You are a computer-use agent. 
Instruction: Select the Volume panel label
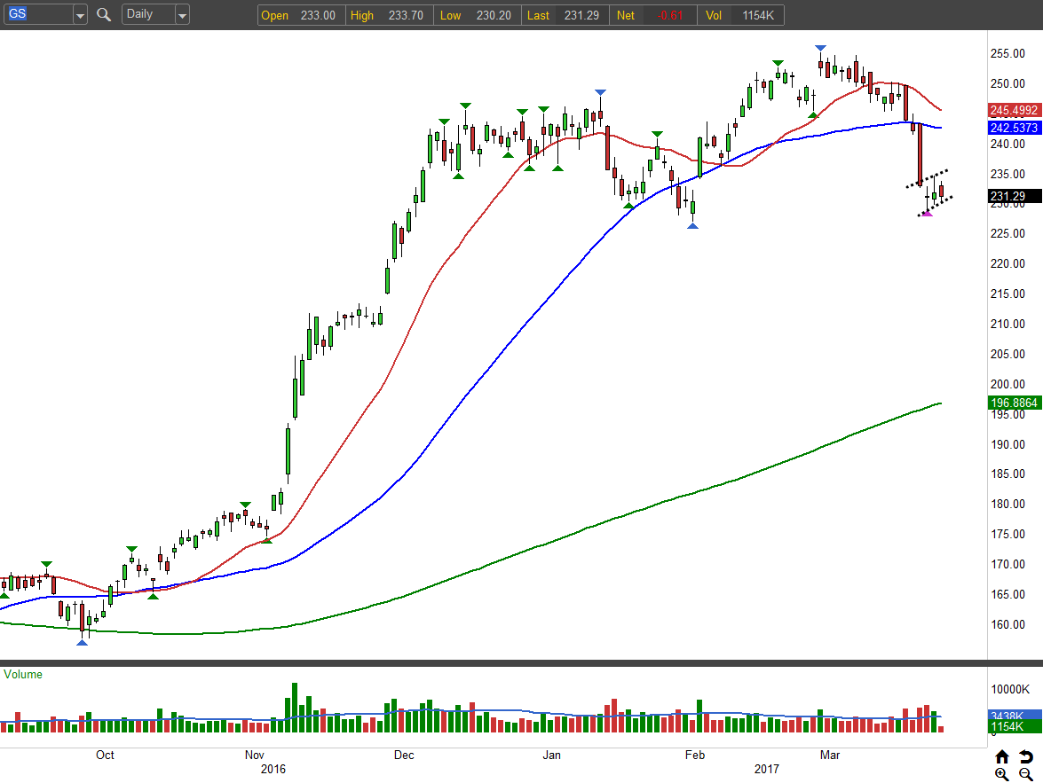coord(23,674)
